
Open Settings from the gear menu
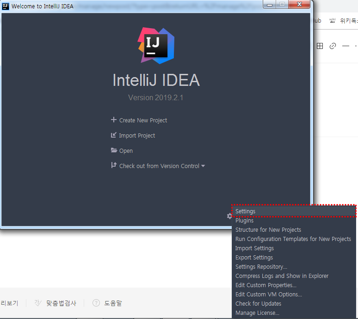click(x=294, y=211)
